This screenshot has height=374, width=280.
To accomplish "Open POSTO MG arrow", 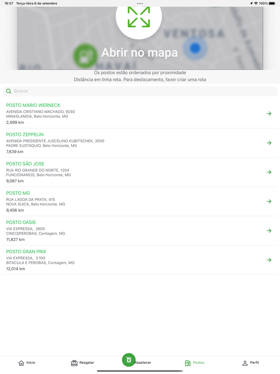I will coord(269,201).
